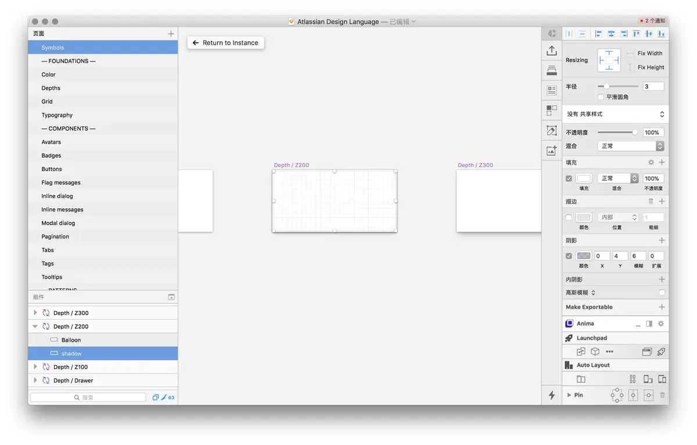Click the Craft logo icon atop strip

[x=552, y=34]
